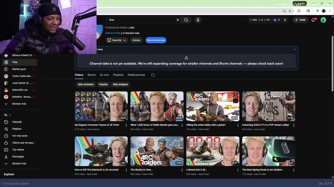Click the Crear button
Screen dimensions: 334x187
300,20
